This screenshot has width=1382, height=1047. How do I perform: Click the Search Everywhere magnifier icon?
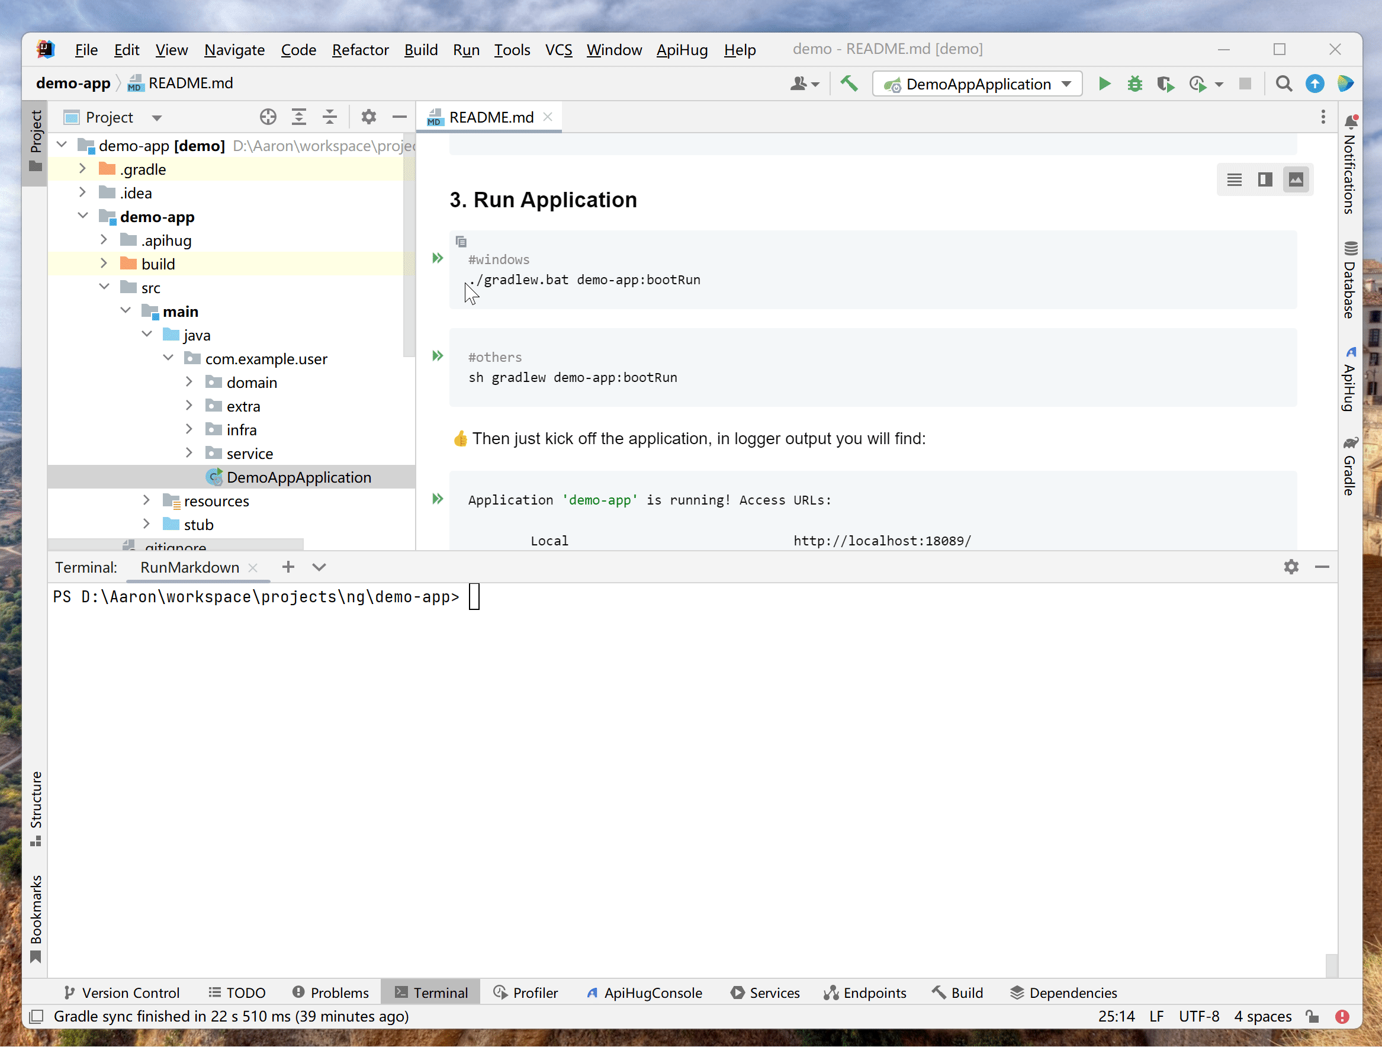1283,83
